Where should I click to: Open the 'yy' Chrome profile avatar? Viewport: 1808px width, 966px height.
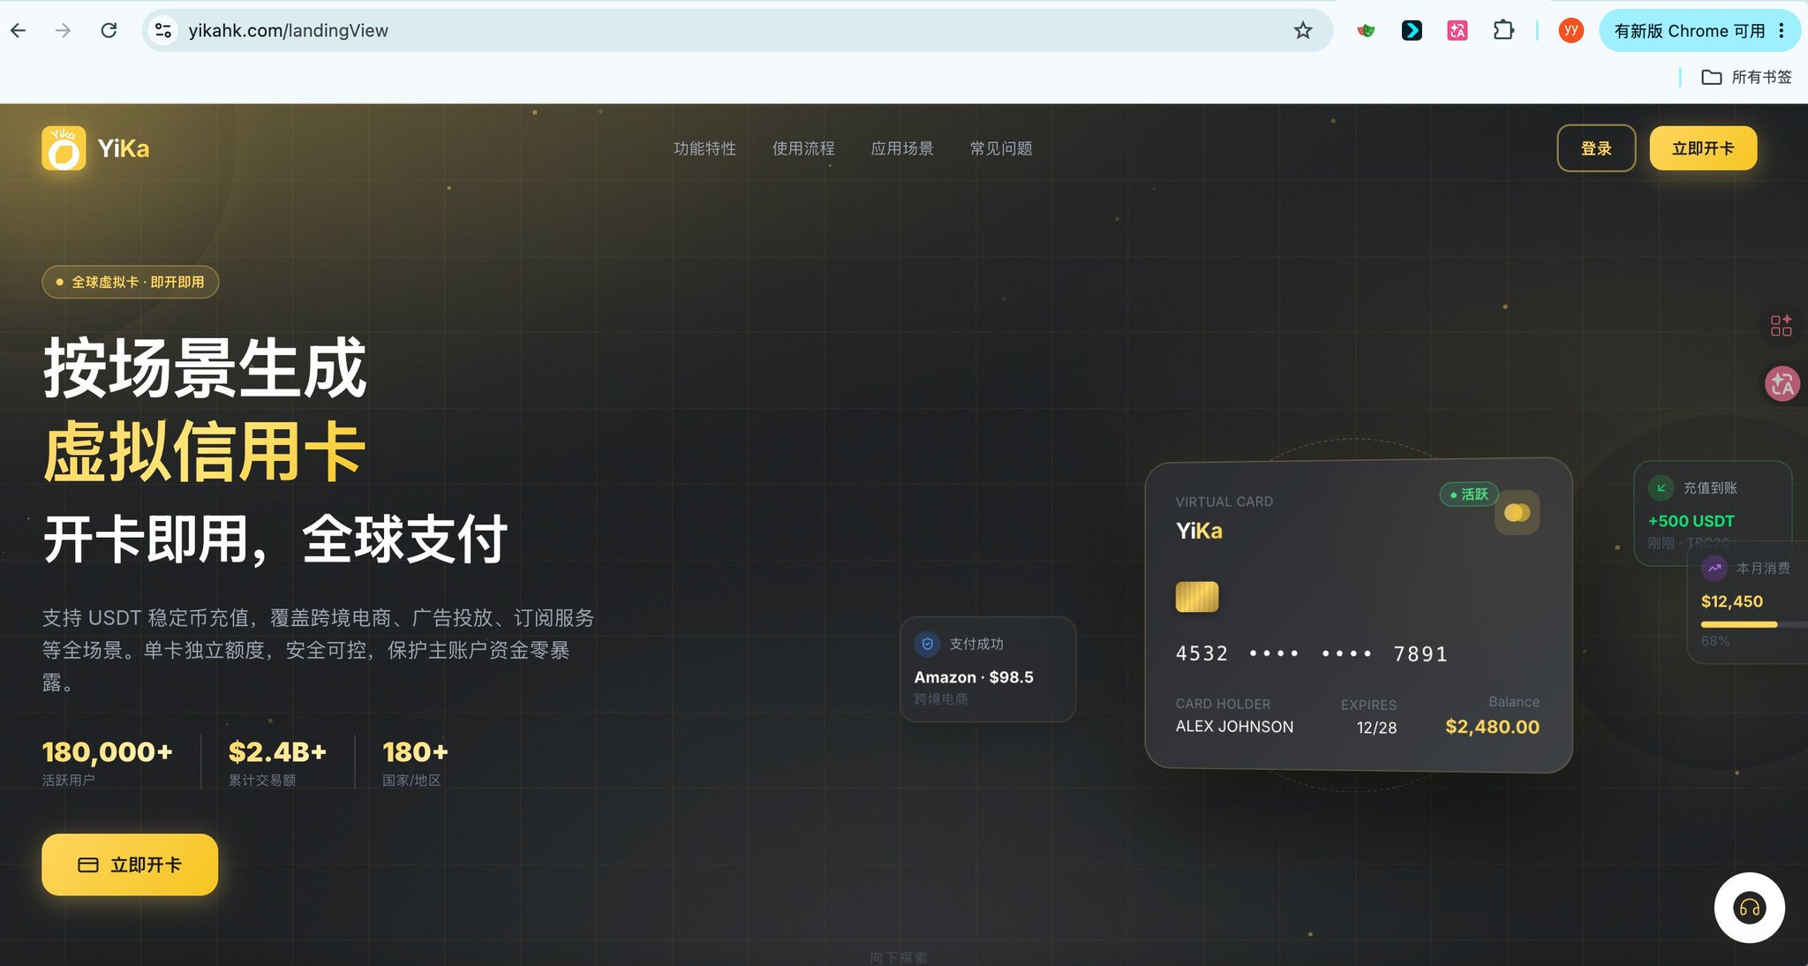point(1571,31)
